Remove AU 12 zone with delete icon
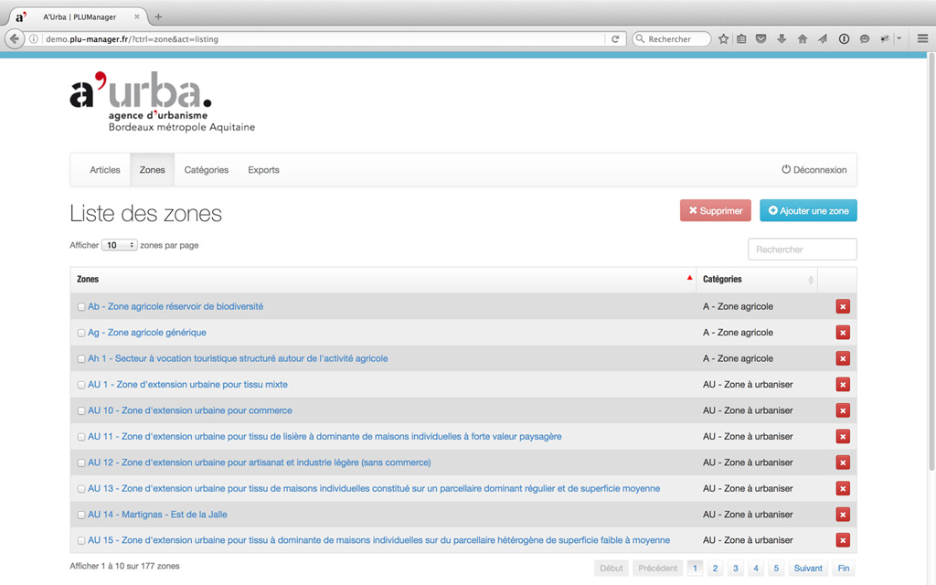 tap(842, 463)
